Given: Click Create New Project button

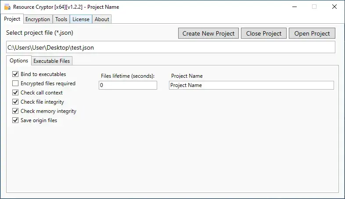Looking at the screenshot, I should pos(208,33).
